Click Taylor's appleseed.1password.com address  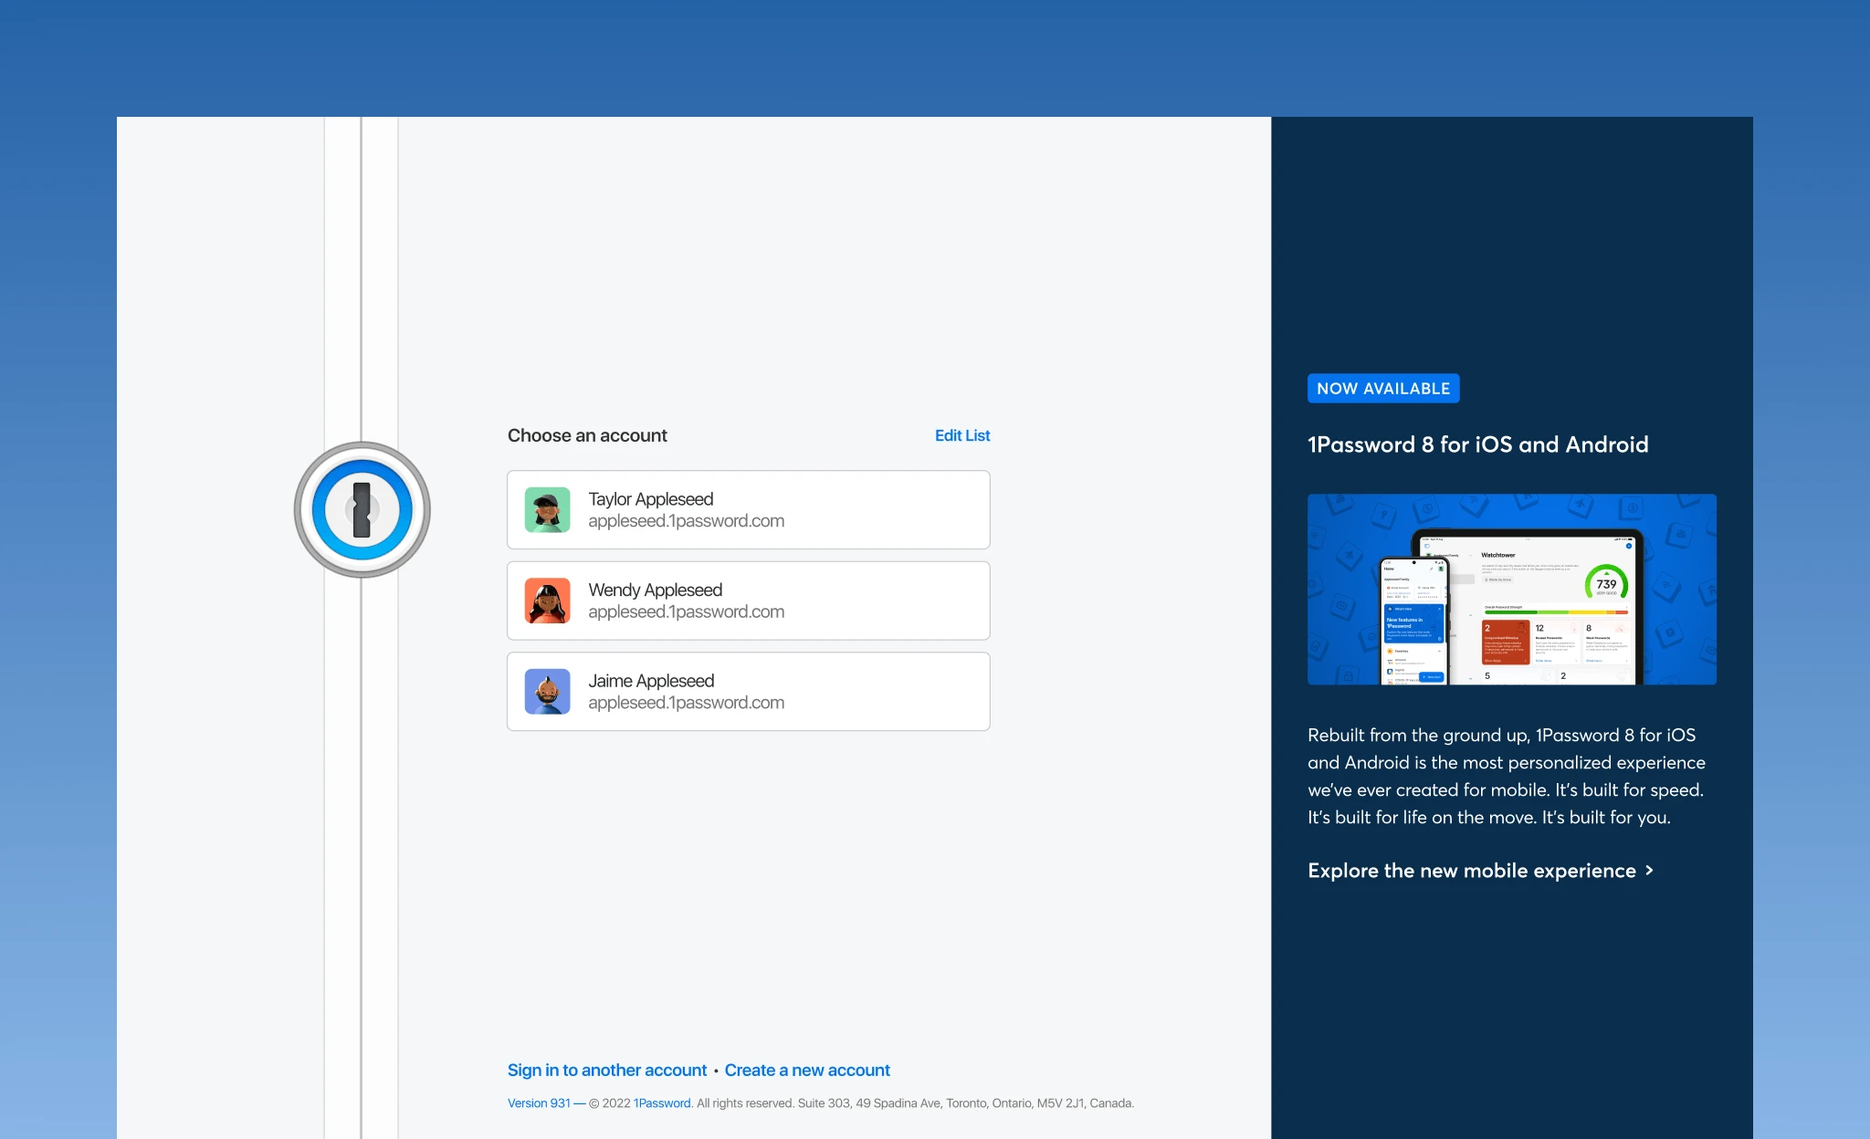click(x=687, y=521)
